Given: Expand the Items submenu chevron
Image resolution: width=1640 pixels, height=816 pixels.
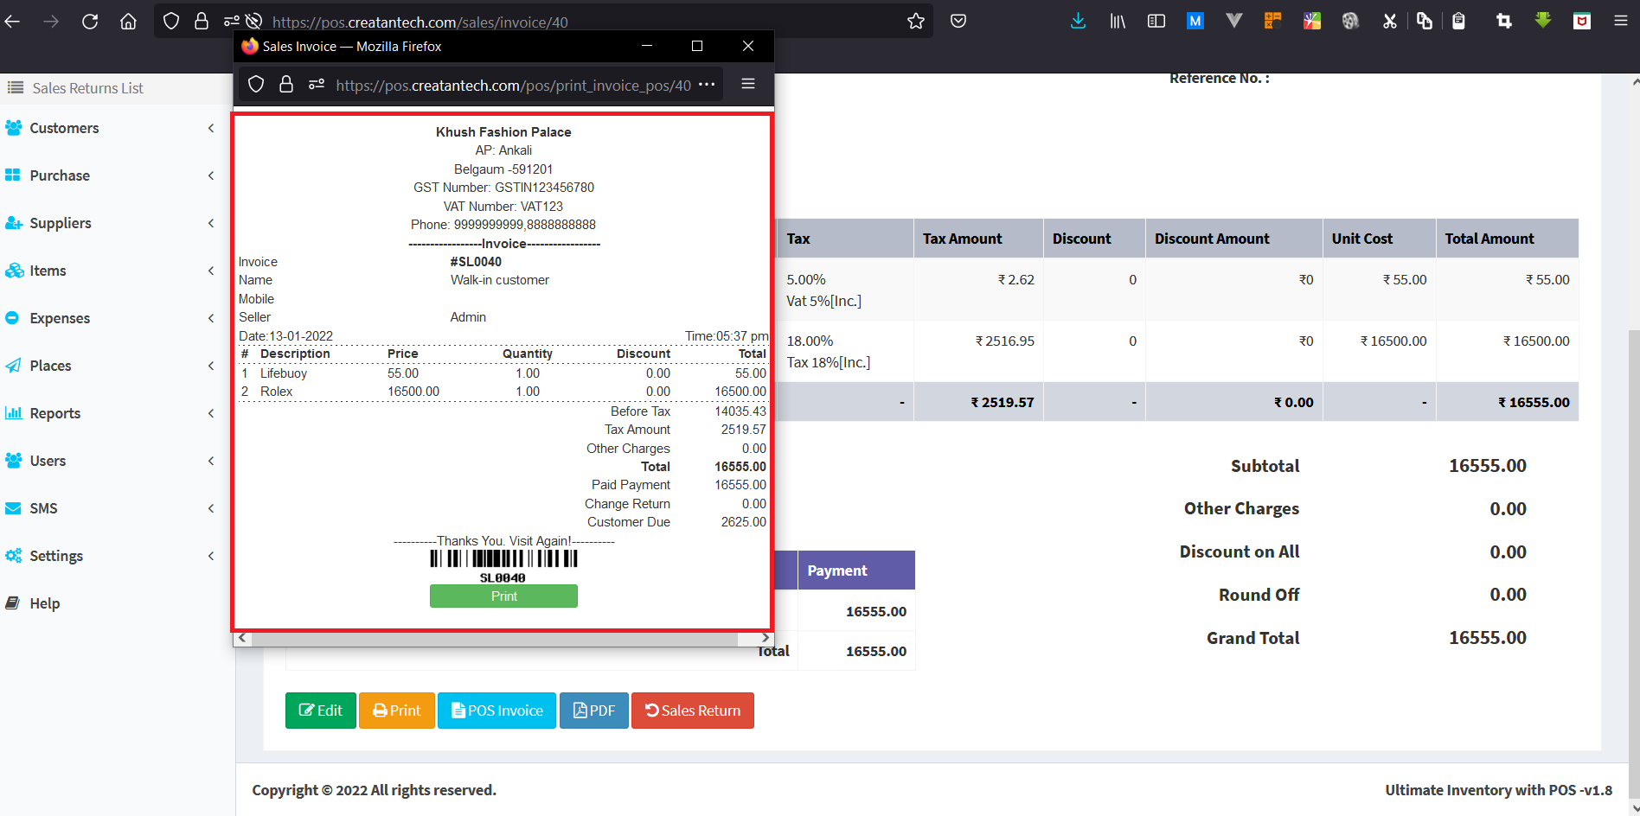Looking at the screenshot, I should 211,271.
